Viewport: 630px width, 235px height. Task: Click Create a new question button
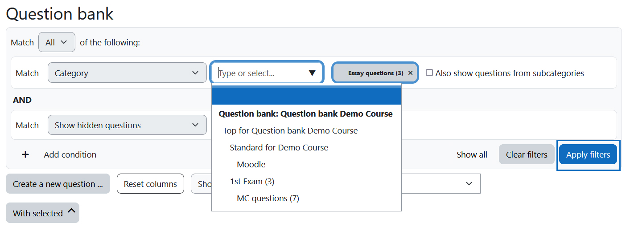58,184
